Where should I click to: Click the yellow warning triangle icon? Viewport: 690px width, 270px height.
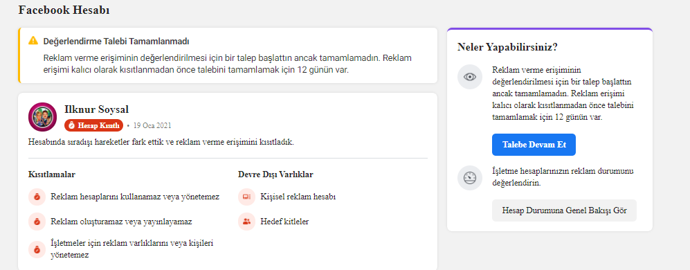coord(33,41)
